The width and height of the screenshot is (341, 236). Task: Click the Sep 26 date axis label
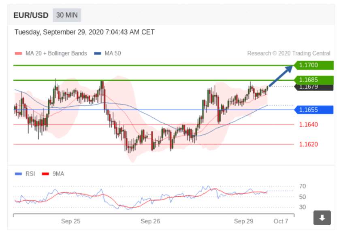click(x=150, y=221)
